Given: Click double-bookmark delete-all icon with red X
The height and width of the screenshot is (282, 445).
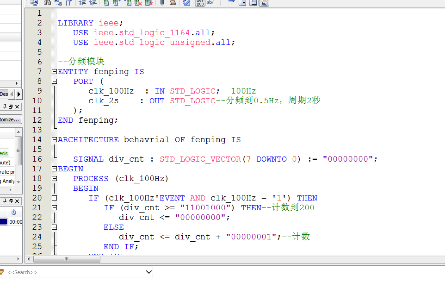Looking at the screenshot, I should coord(149,2).
